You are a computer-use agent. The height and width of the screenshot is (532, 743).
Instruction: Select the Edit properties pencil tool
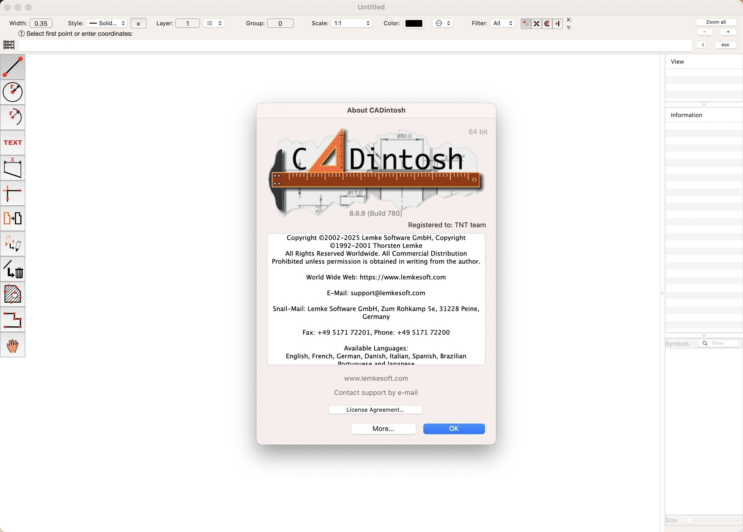click(x=12, y=244)
